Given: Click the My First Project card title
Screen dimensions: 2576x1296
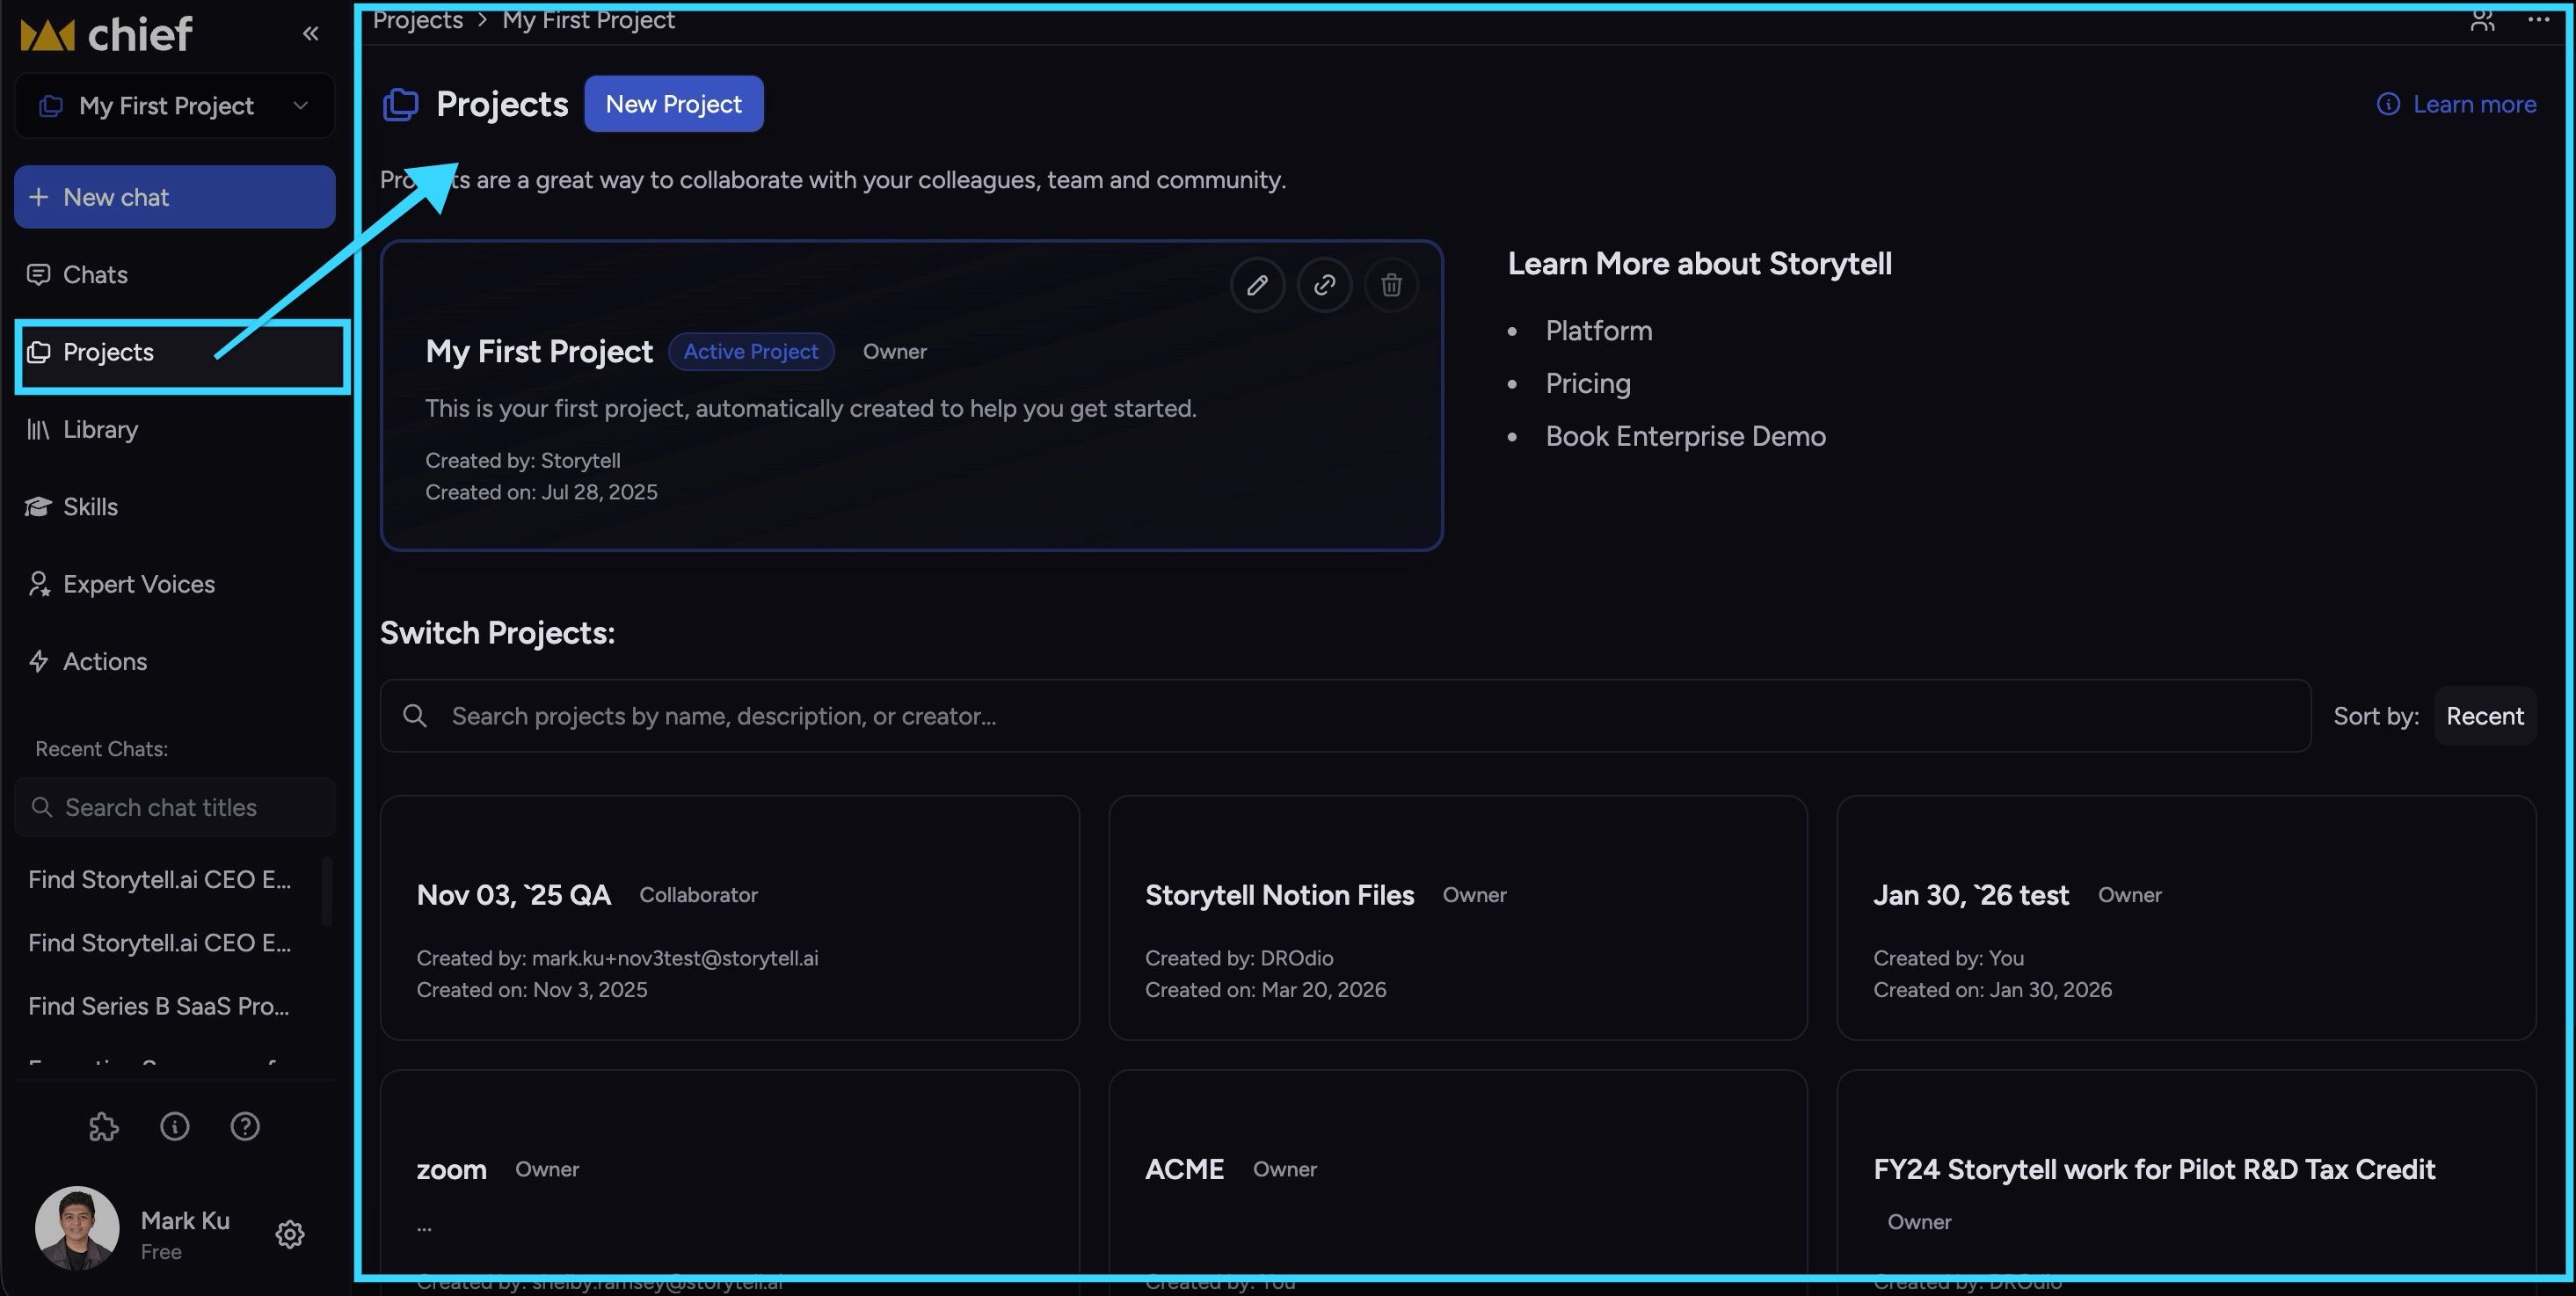Looking at the screenshot, I should (539, 352).
